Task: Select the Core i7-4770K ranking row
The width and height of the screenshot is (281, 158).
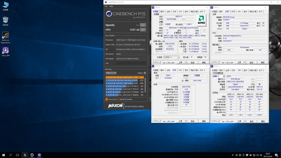Action: click(x=125, y=86)
